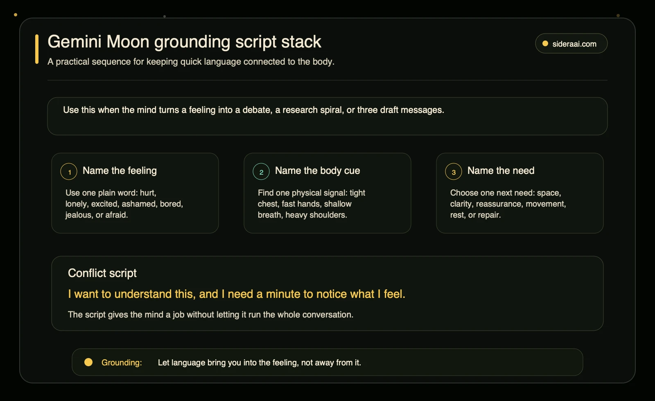The image size is (655, 401).
Task: Click the 'Conflict script' heading
Action: pyautogui.click(x=102, y=273)
